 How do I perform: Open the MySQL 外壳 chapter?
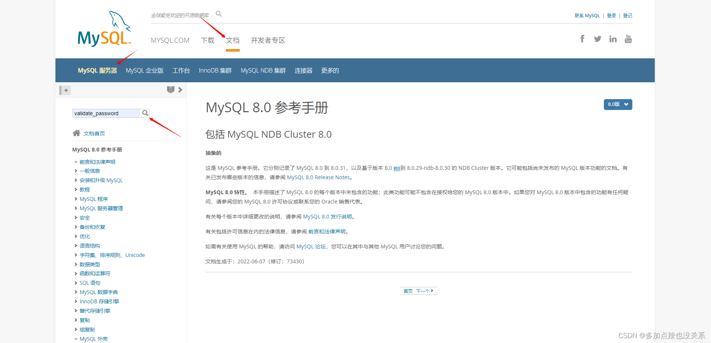pos(94,339)
